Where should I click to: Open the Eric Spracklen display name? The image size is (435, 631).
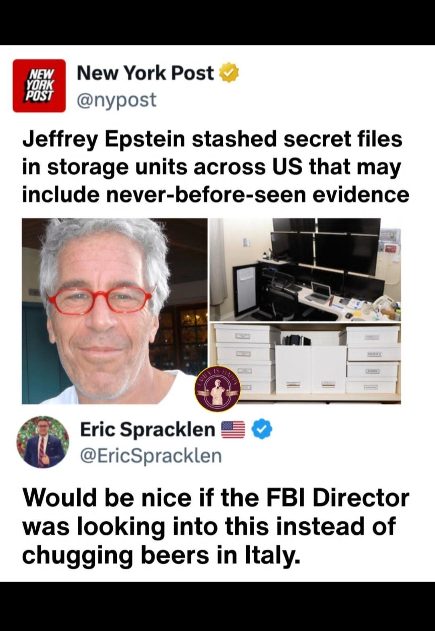pos(148,430)
